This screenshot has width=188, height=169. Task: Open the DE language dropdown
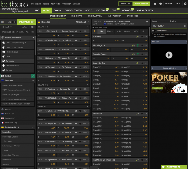click(x=178, y=4)
